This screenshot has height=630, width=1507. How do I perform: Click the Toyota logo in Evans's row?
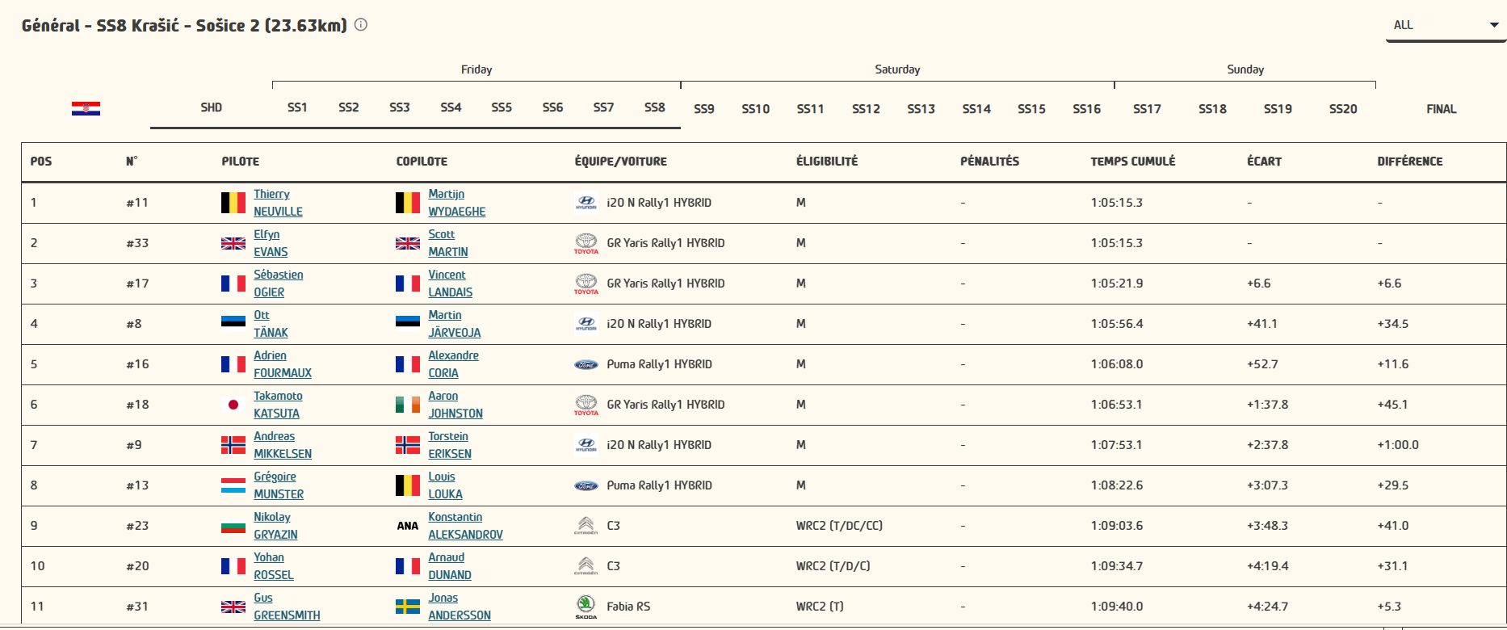pyautogui.click(x=586, y=243)
